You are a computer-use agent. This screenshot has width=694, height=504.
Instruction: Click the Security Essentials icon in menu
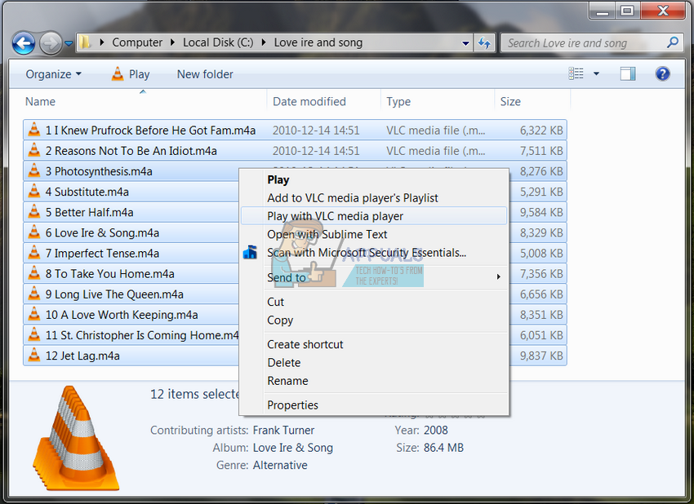point(250,253)
